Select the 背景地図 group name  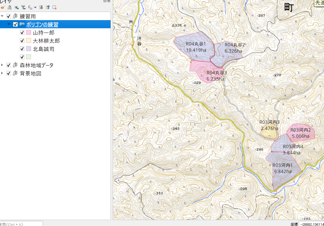[30, 73]
